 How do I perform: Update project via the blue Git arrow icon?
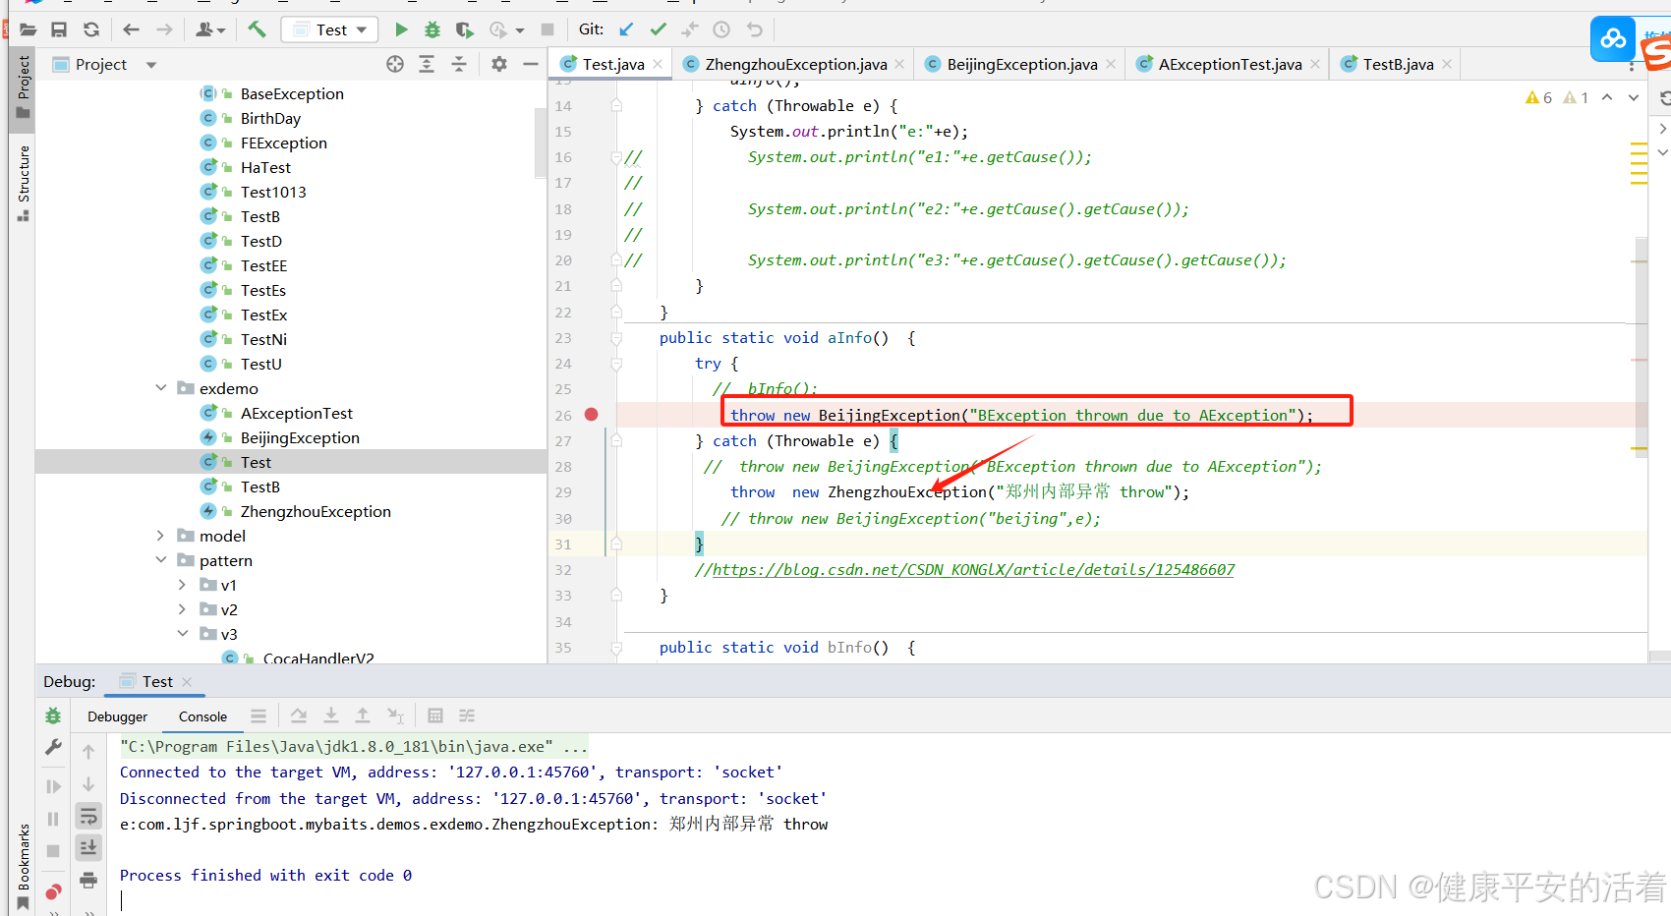tap(626, 29)
